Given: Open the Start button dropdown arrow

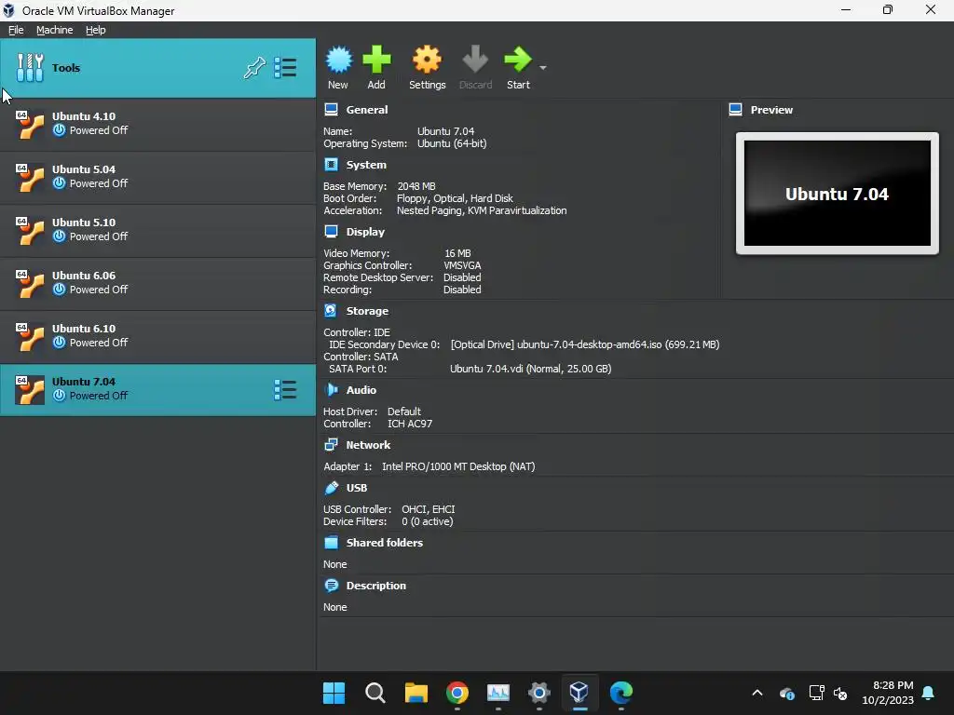Looking at the screenshot, I should pos(543,67).
